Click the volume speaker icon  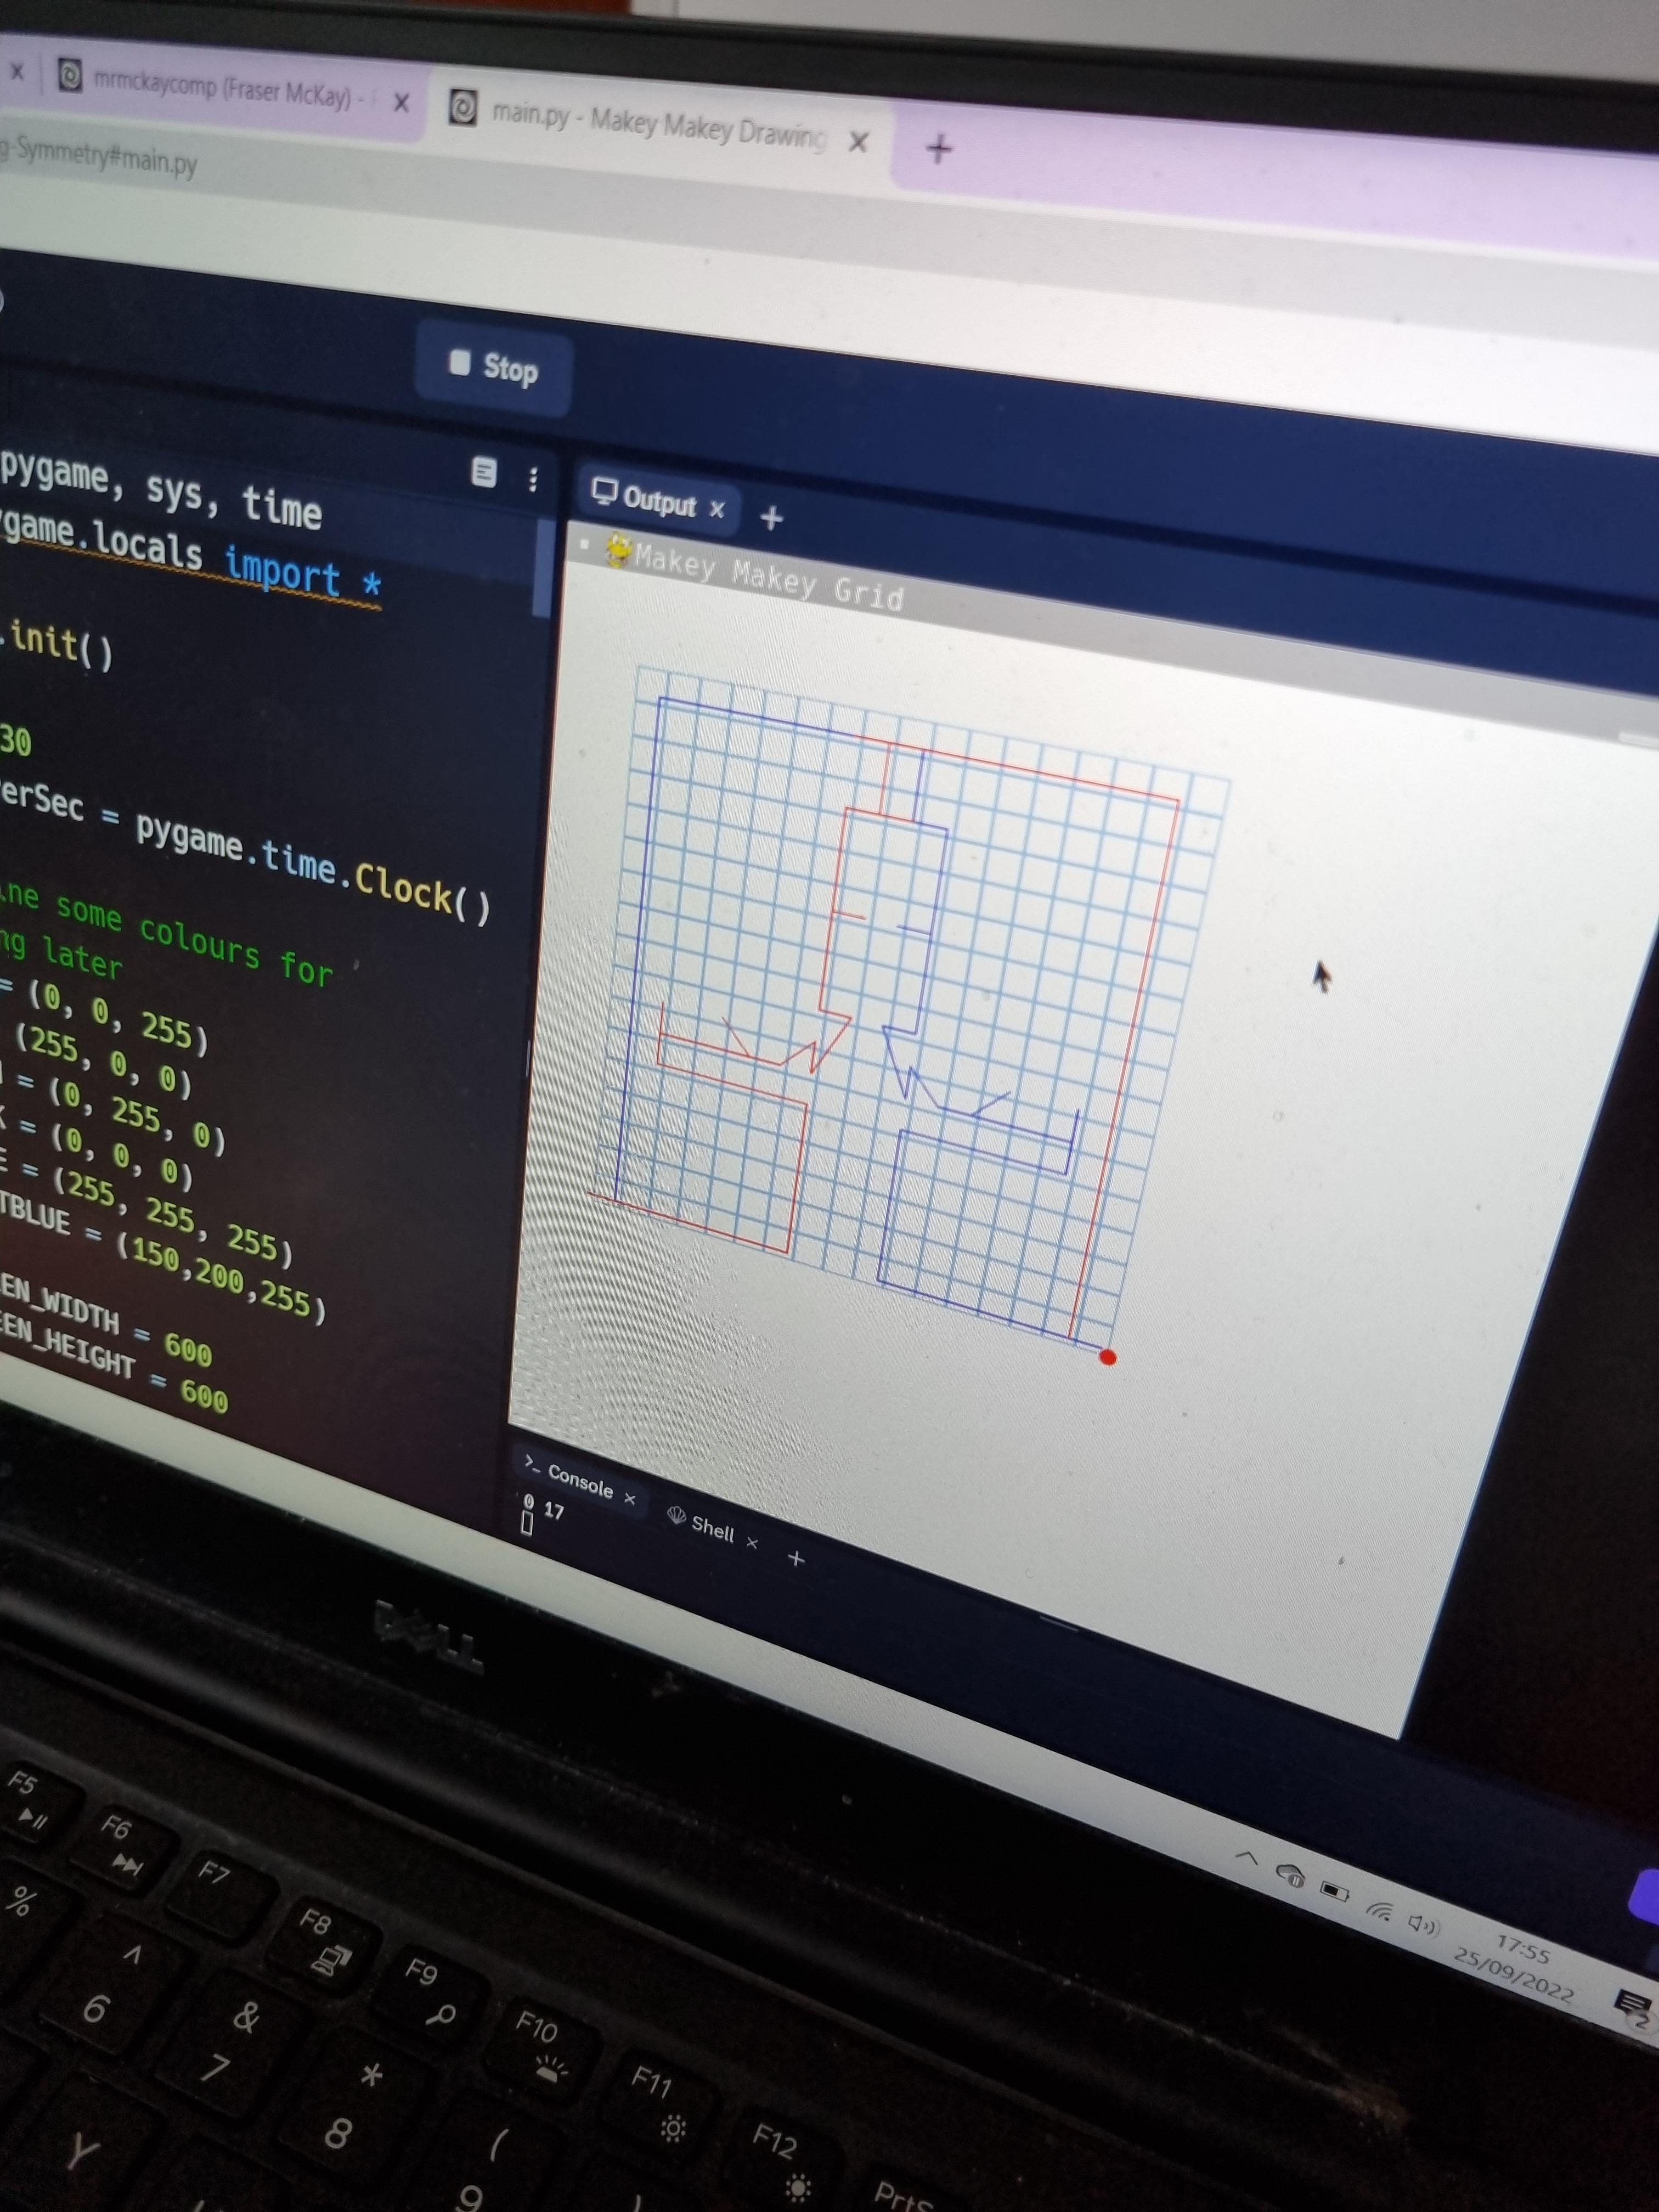[x=1422, y=1925]
